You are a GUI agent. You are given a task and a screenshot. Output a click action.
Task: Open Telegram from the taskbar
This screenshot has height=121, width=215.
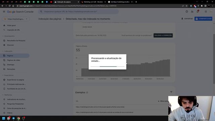[x=13, y=118]
